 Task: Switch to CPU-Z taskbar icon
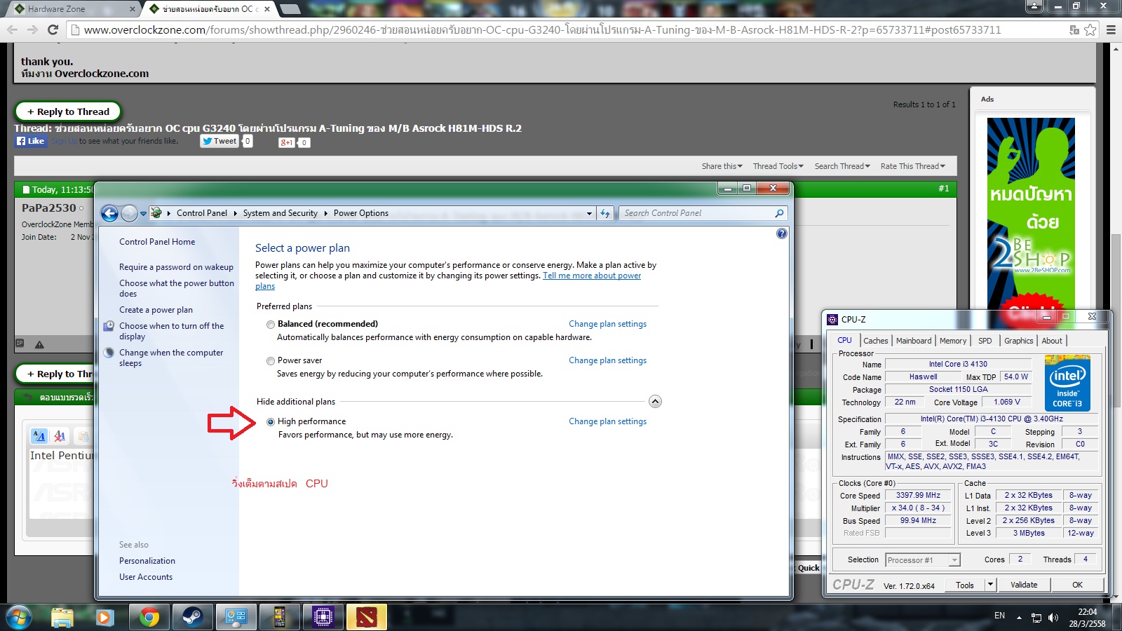tap(323, 617)
